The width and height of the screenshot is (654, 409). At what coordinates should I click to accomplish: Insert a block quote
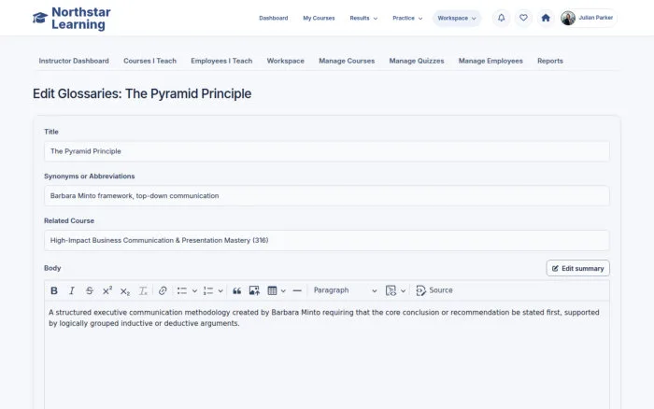pos(237,290)
